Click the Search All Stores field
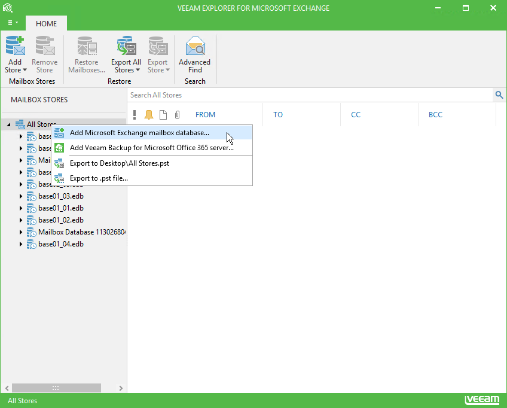 [310, 95]
